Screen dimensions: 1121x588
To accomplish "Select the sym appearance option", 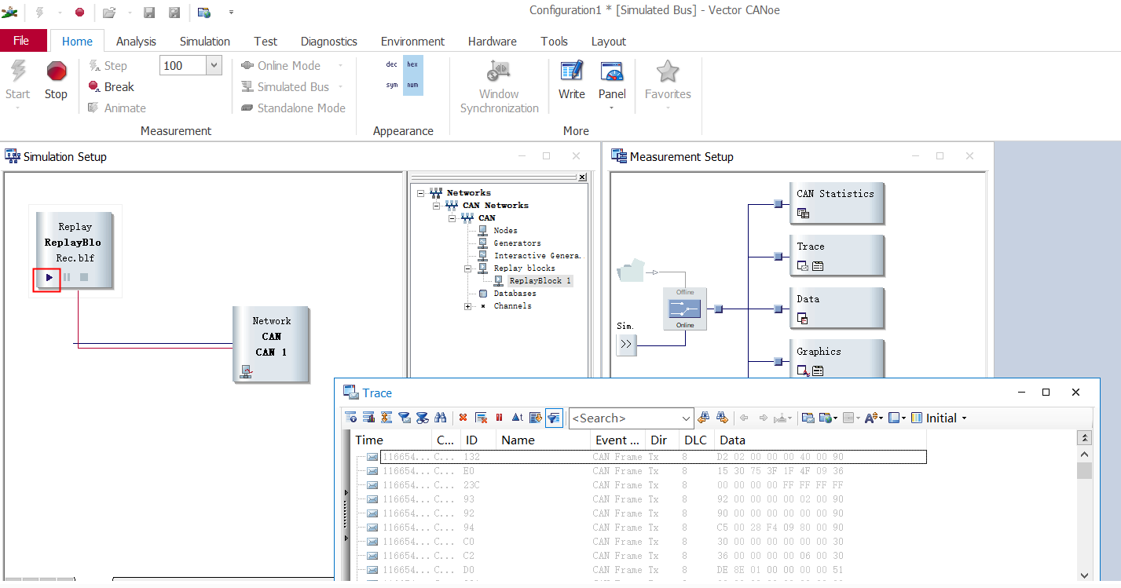I will pos(391,85).
